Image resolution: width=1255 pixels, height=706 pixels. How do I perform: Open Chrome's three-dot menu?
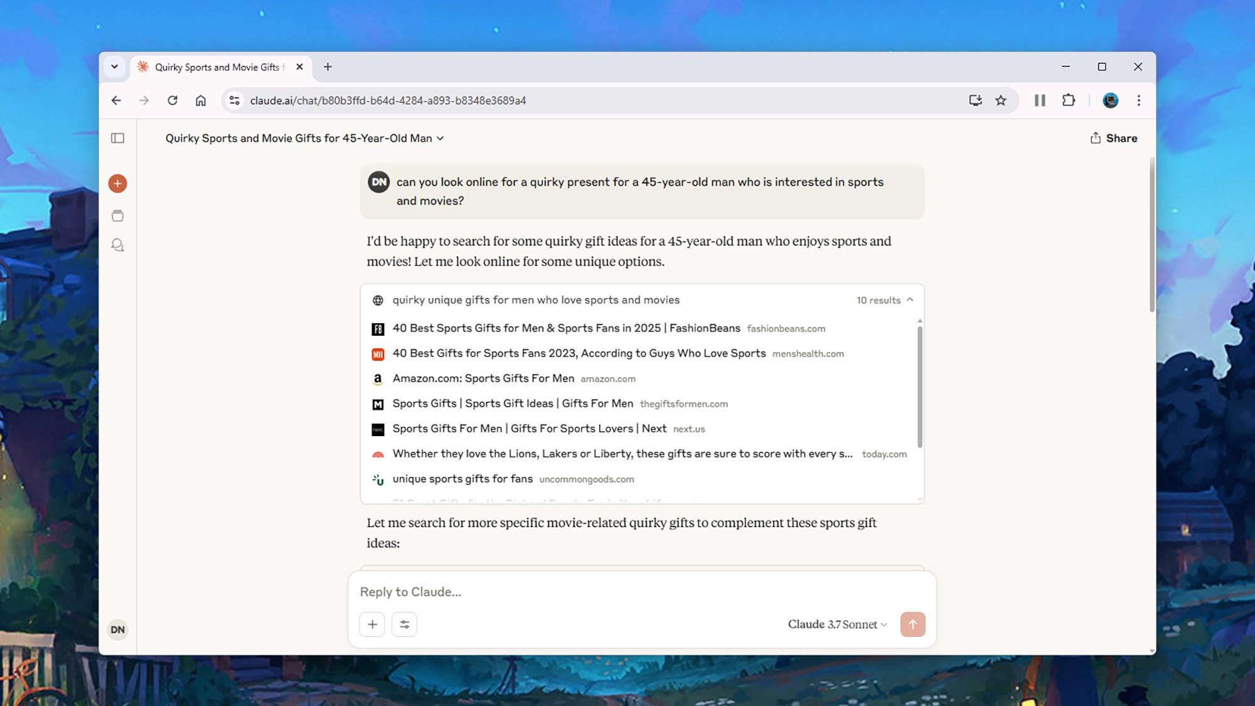1139,100
